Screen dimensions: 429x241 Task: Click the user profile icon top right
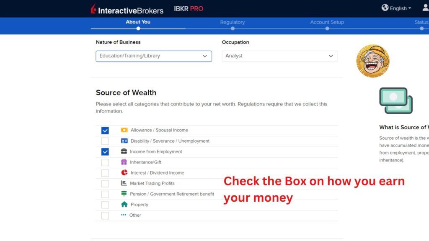click(x=426, y=8)
